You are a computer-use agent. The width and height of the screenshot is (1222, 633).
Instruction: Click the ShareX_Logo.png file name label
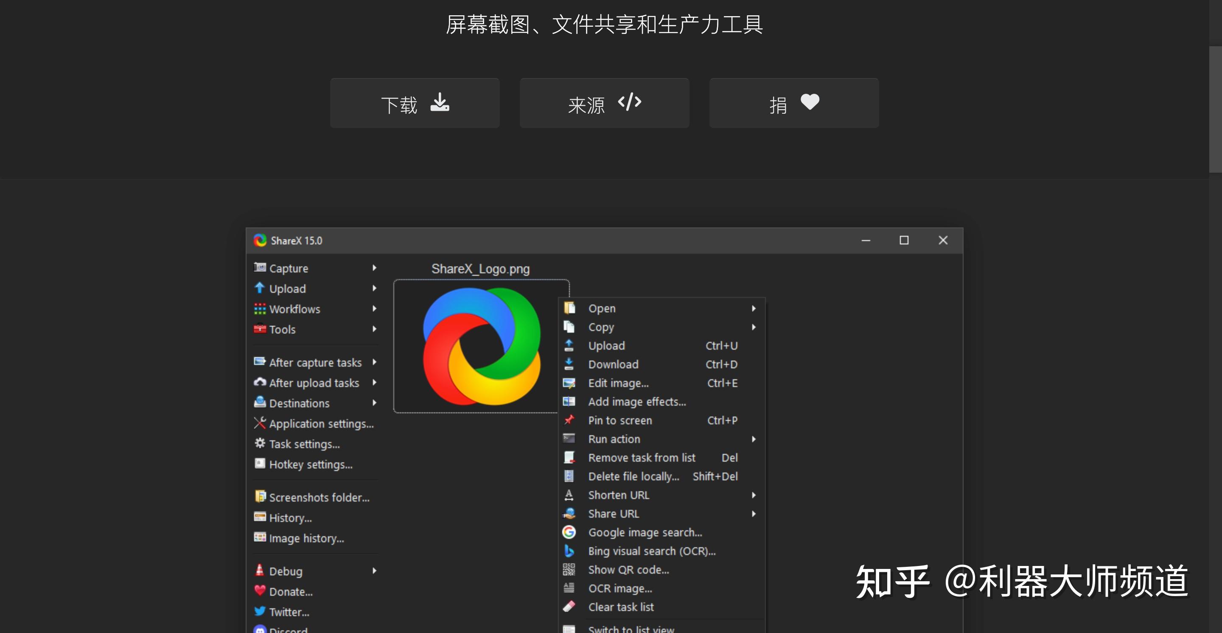click(480, 269)
